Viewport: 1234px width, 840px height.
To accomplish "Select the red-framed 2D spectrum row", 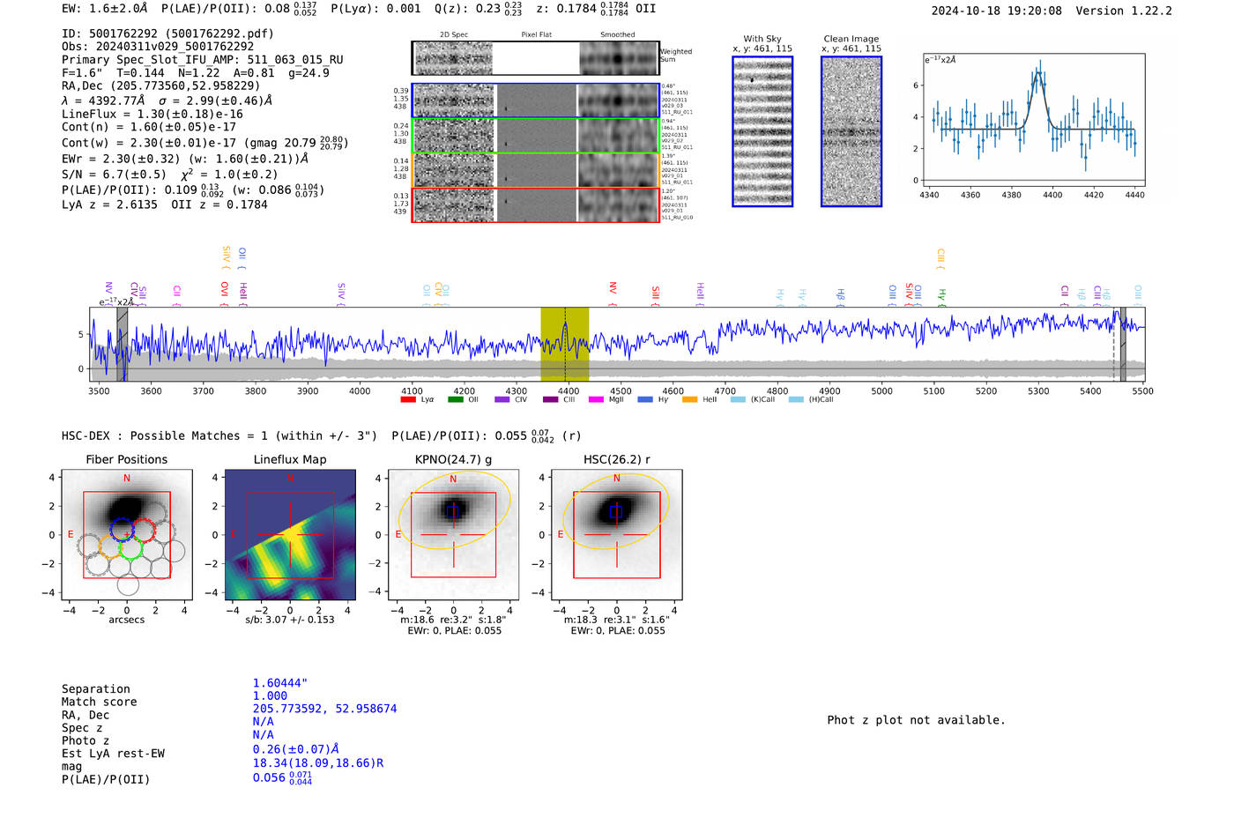I will (x=536, y=204).
